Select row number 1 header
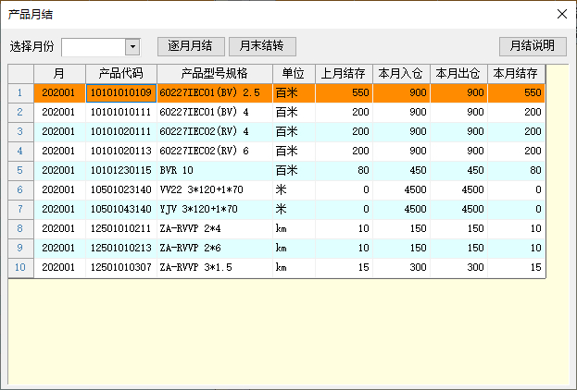Image resolution: width=577 pixels, height=390 pixels. (20, 93)
